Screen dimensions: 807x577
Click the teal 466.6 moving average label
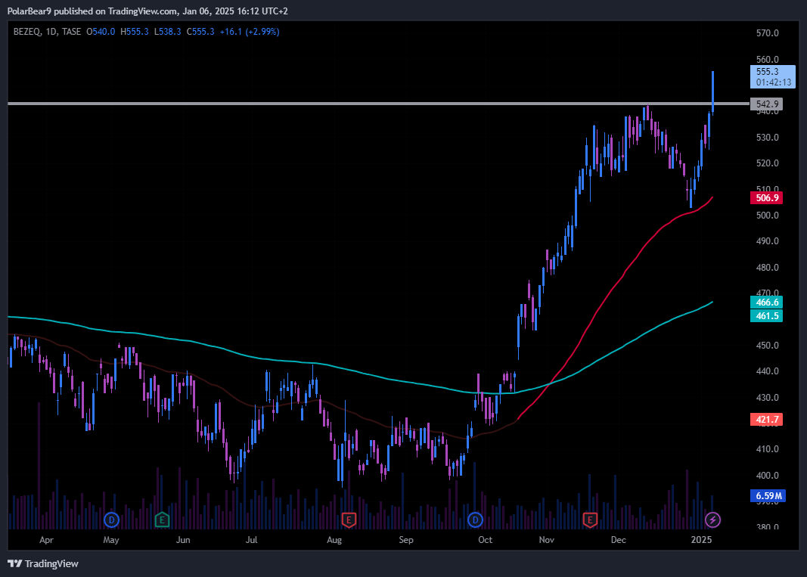[x=767, y=302]
